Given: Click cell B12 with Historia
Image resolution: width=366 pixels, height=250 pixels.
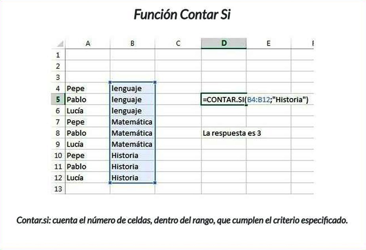Looking at the screenshot, I should pos(132,178).
